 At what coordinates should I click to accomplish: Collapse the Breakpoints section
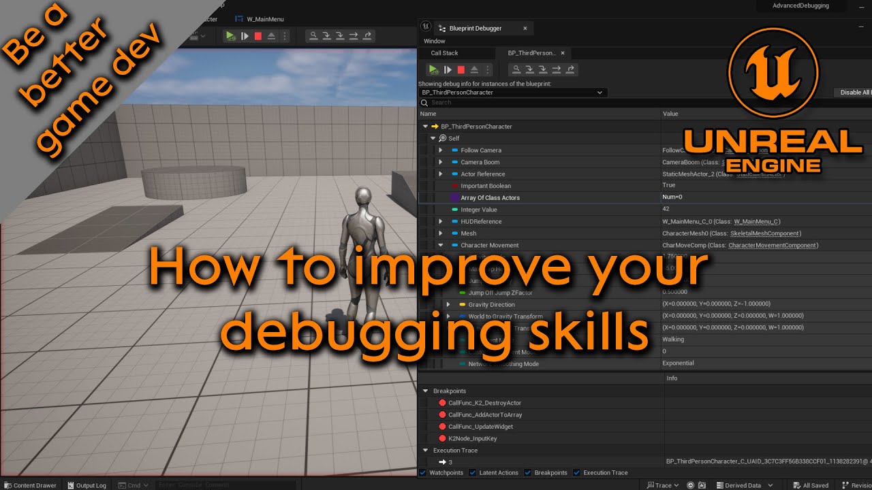pyautogui.click(x=426, y=391)
